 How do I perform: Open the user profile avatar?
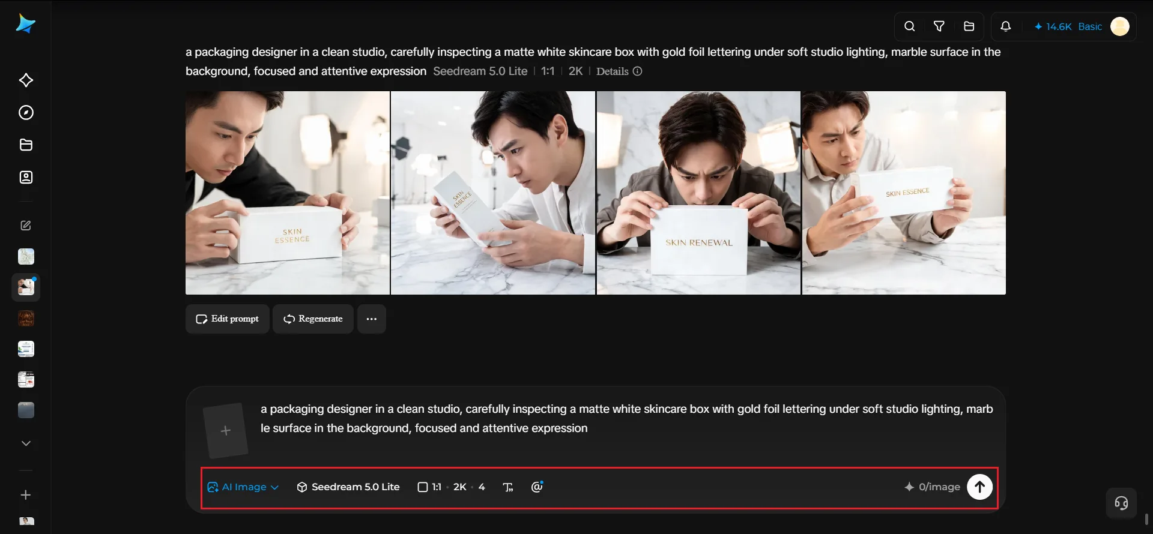[x=1120, y=26]
